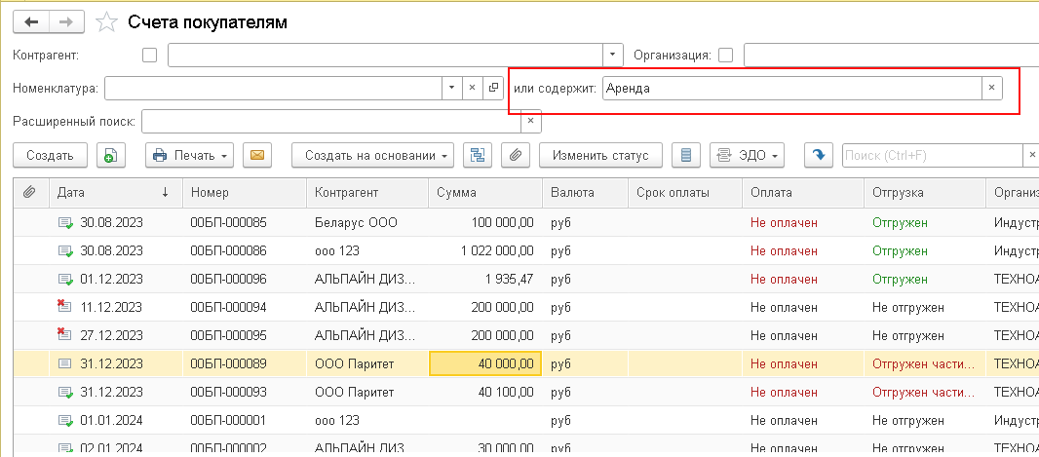Click the Изменить статус button
This screenshot has height=457, width=1039.
pyautogui.click(x=601, y=155)
